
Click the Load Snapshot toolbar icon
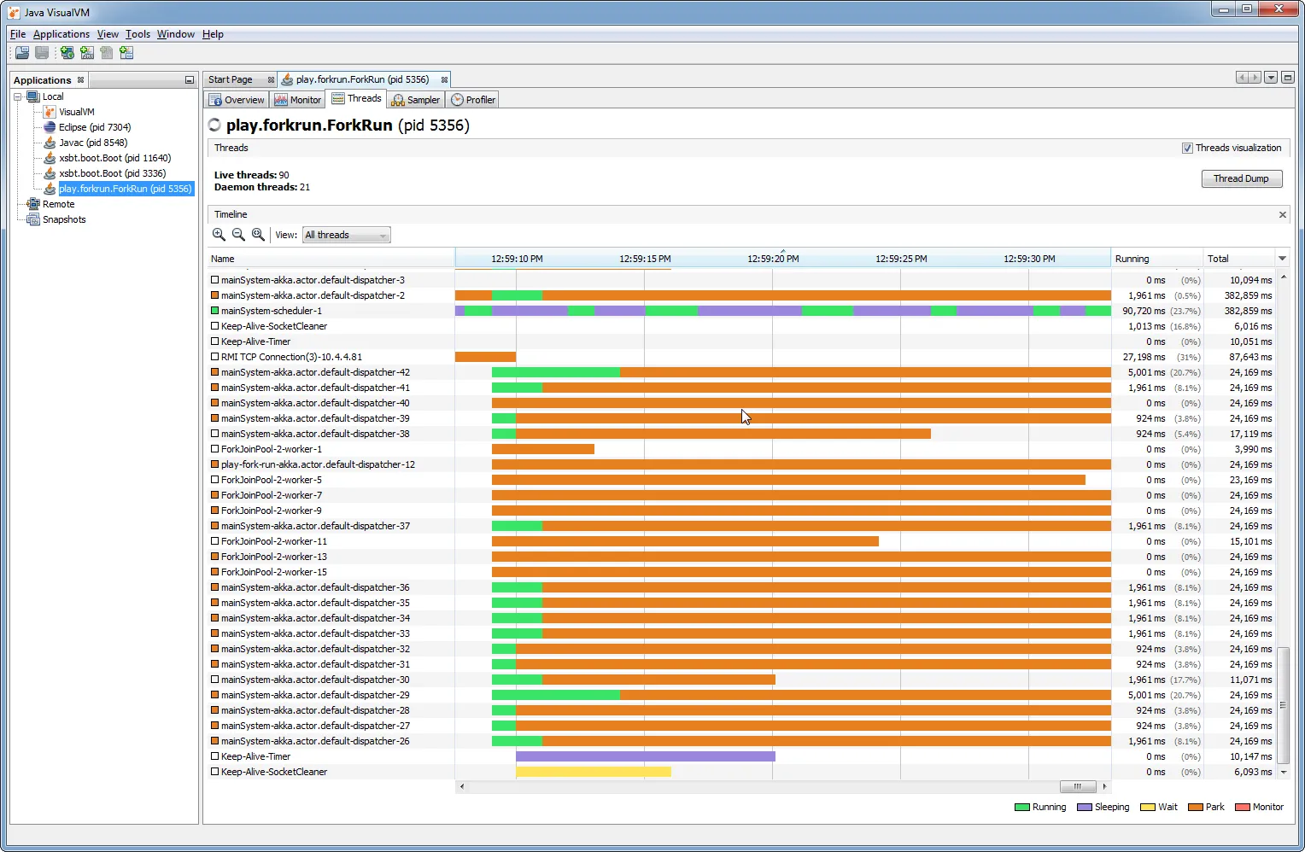pos(22,53)
